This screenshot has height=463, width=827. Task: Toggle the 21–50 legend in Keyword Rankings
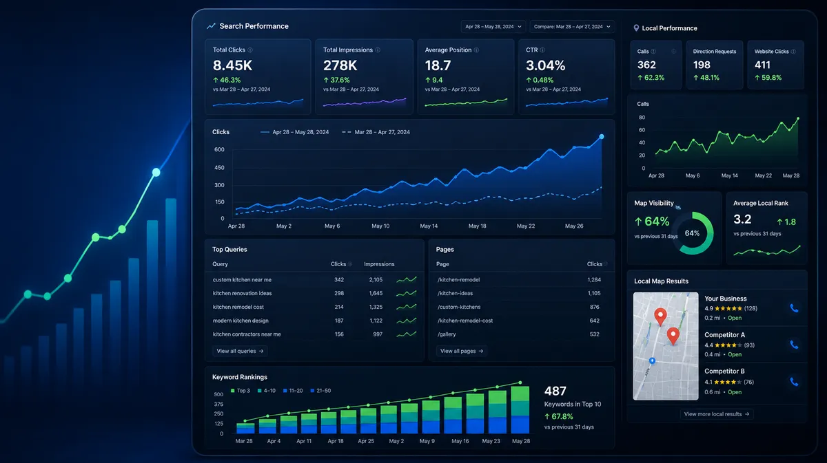click(320, 391)
